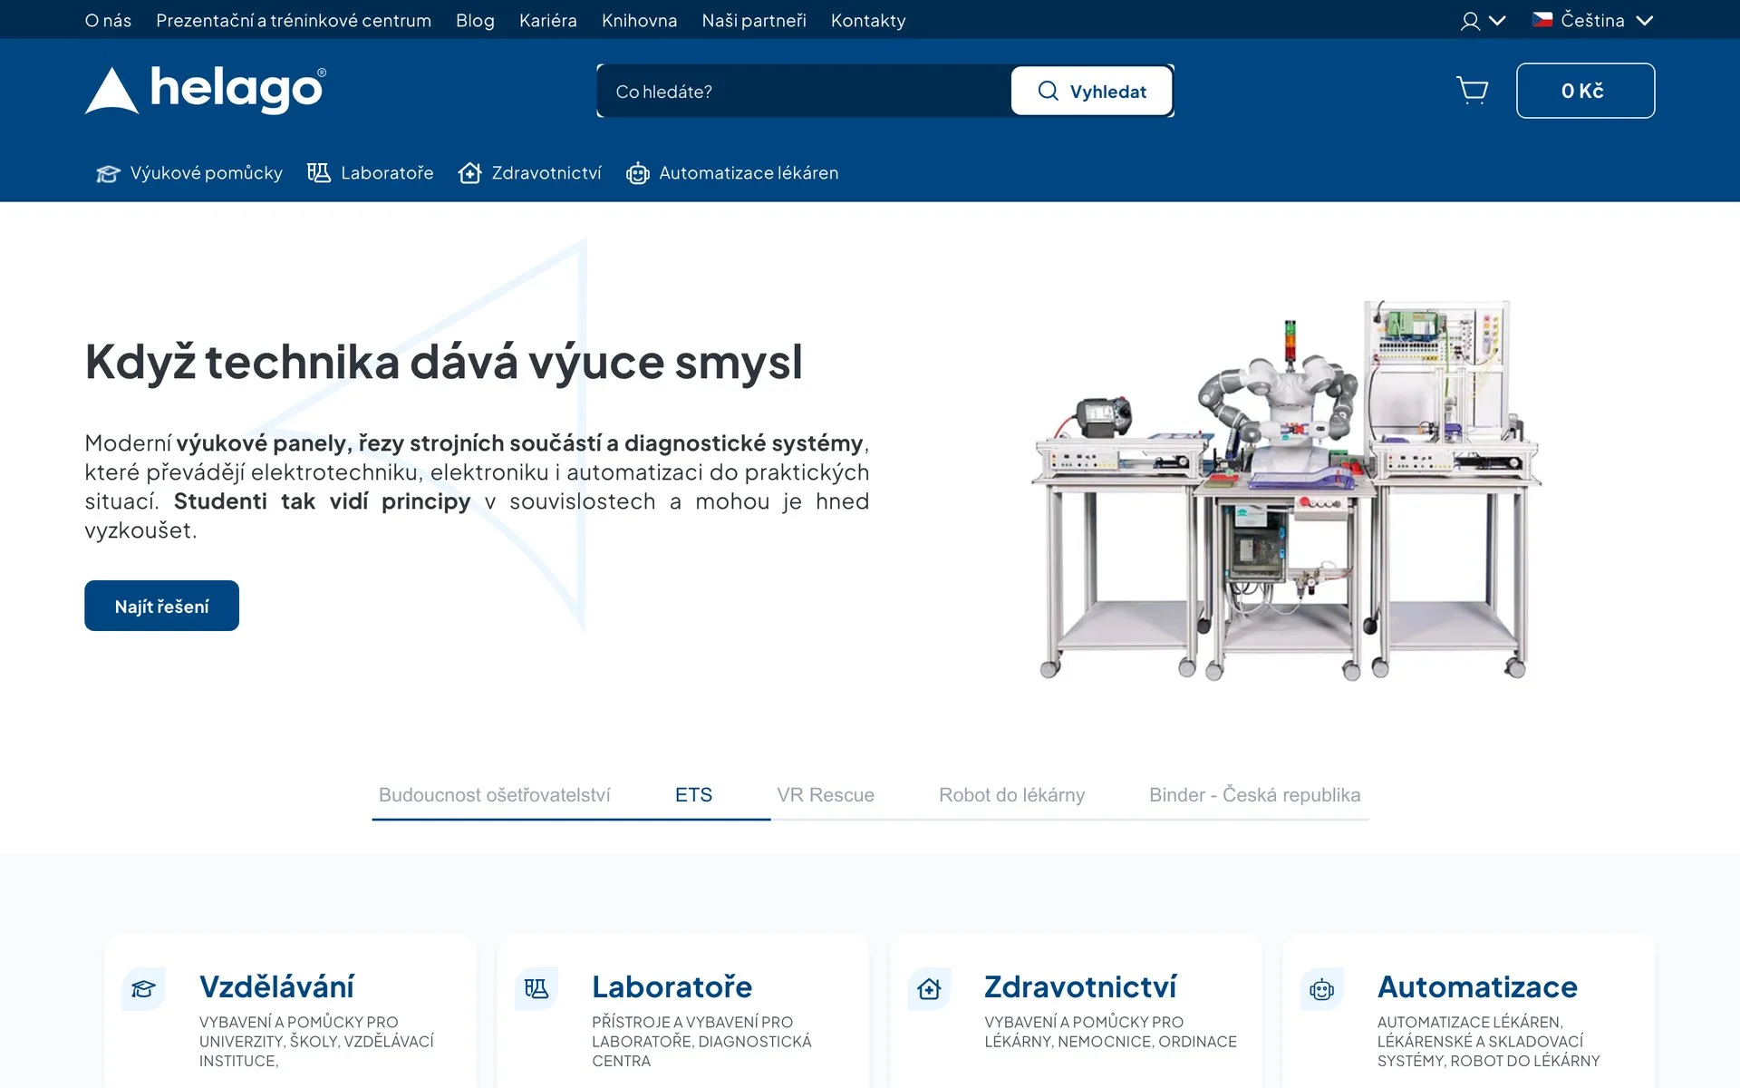Click the graduation cap icon by Výukové pomůcky
The image size is (1740, 1088).
tap(109, 173)
